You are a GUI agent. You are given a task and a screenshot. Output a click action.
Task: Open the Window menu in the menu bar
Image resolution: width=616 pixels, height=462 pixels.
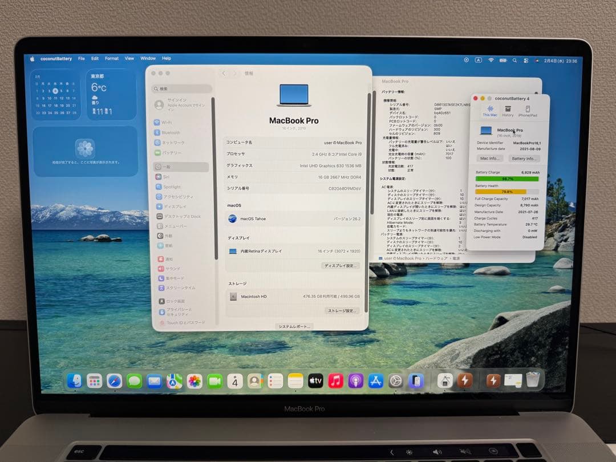pyautogui.click(x=148, y=58)
